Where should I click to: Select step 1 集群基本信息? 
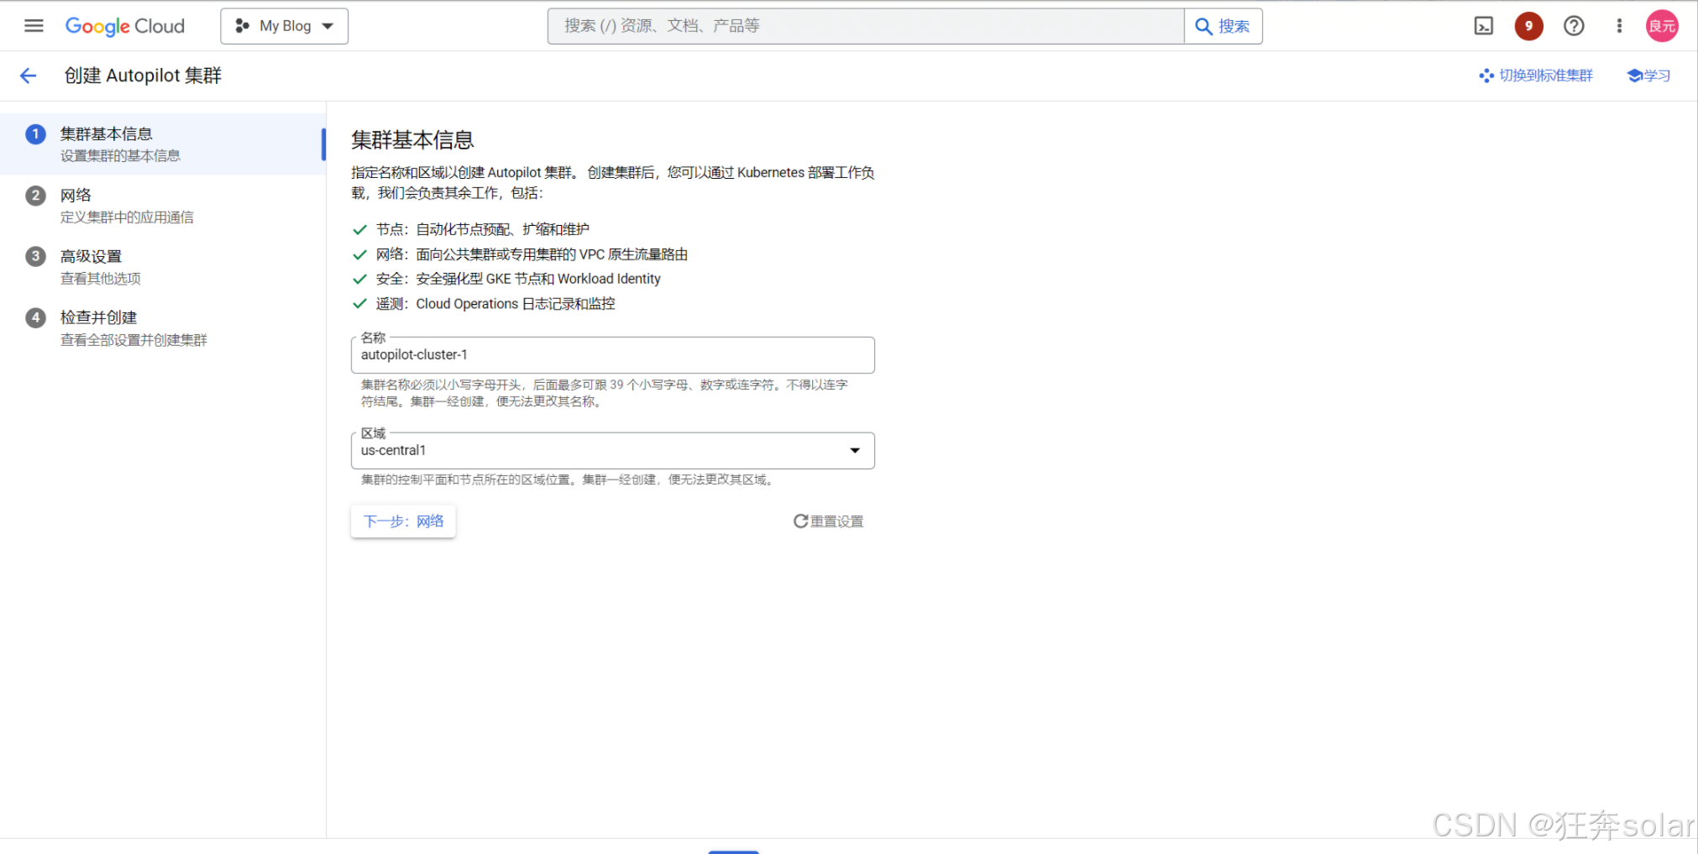pyautogui.click(x=163, y=144)
